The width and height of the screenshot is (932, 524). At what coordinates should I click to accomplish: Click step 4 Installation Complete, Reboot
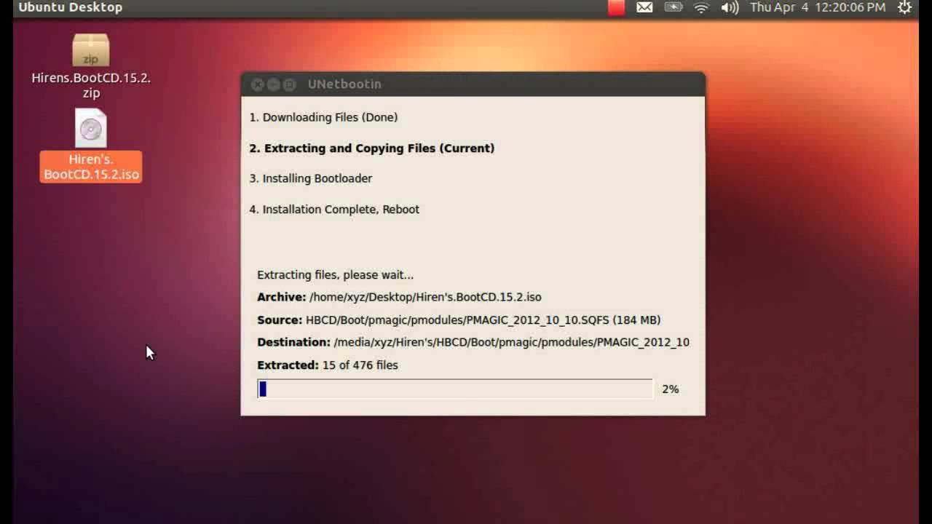[x=334, y=210]
